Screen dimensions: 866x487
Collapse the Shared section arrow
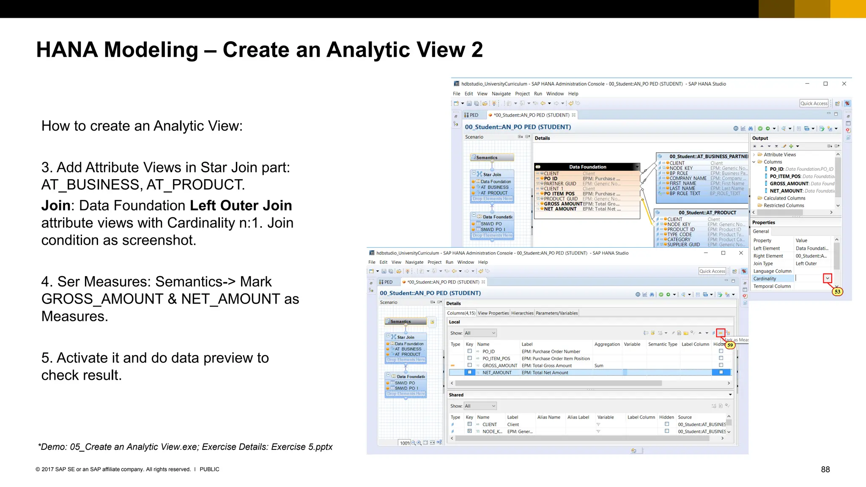[x=730, y=395]
